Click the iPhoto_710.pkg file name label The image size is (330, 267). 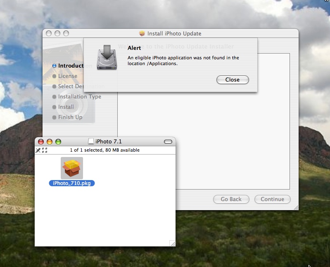(72, 183)
